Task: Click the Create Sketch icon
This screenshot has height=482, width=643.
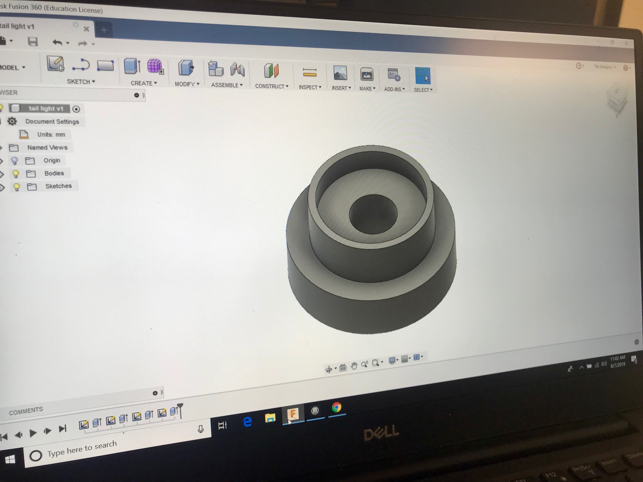Action: click(x=55, y=63)
